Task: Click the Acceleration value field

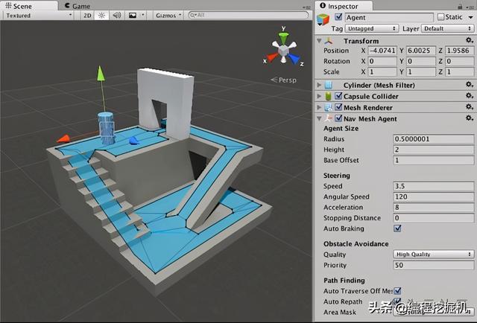Action: point(434,207)
